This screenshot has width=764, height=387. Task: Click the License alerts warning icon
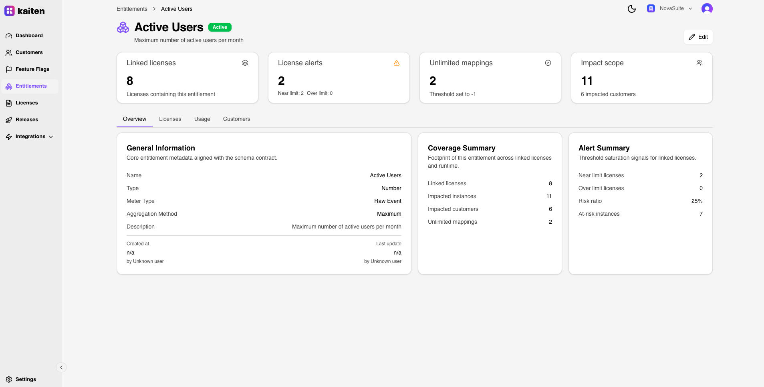pos(397,63)
